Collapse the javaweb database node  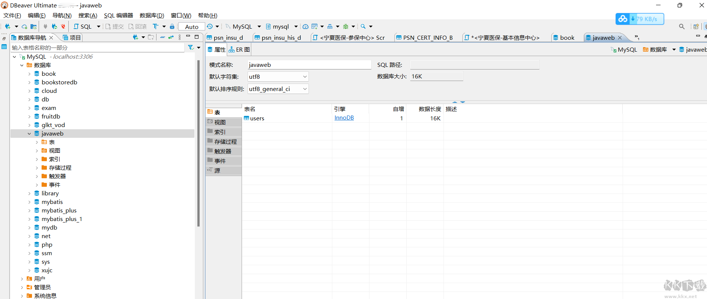(x=29, y=134)
